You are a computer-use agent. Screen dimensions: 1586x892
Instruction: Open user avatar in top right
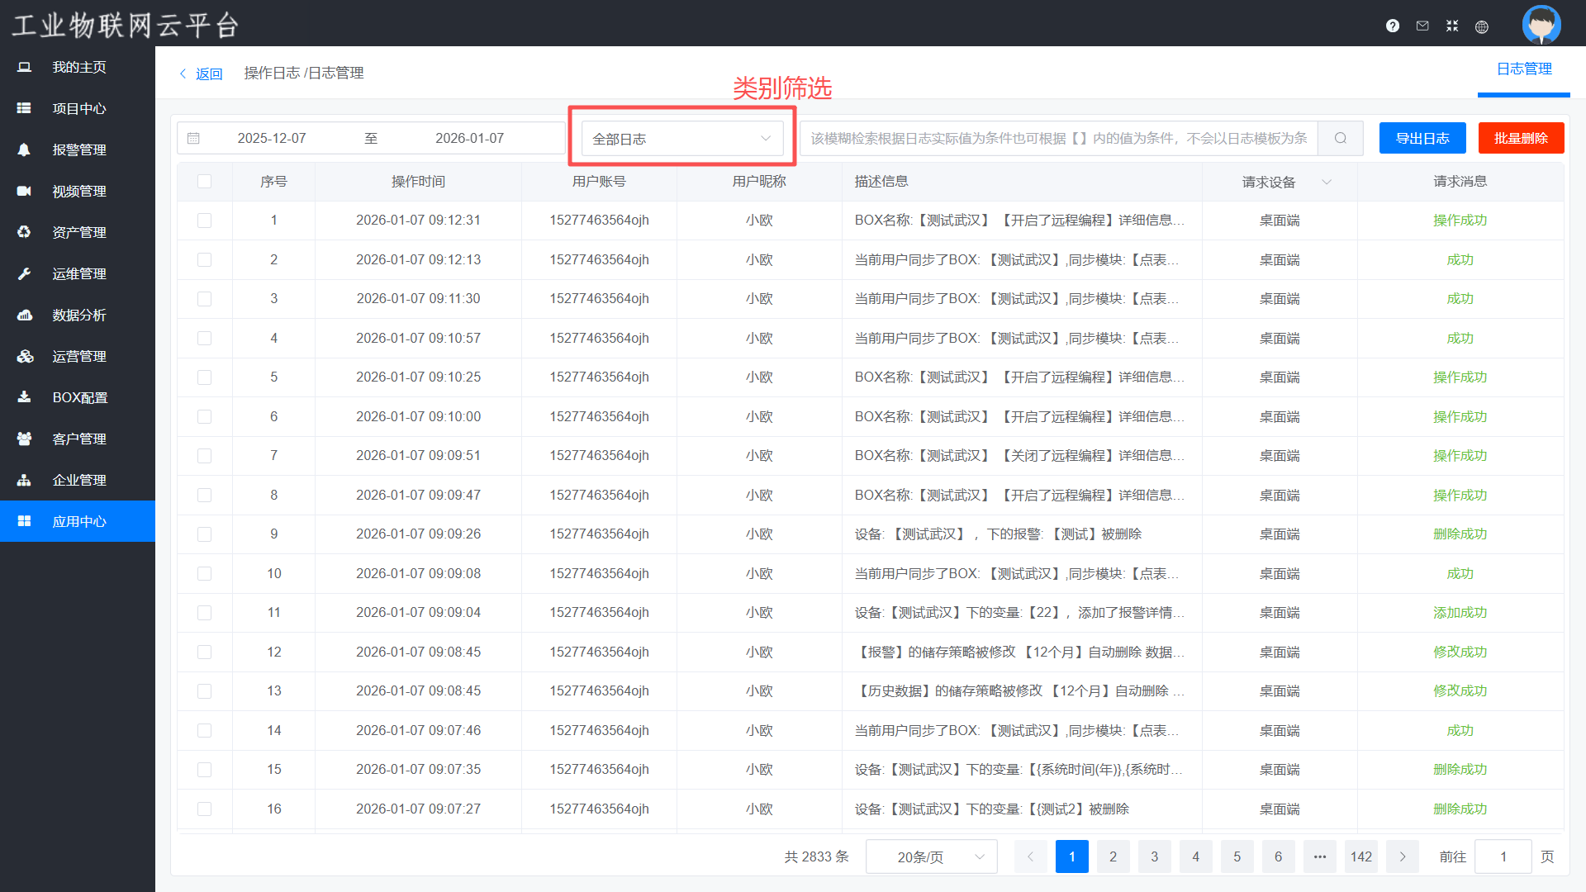(1541, 24)
